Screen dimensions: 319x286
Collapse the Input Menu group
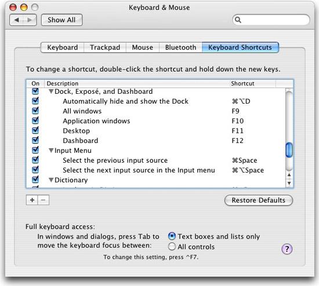51,151
